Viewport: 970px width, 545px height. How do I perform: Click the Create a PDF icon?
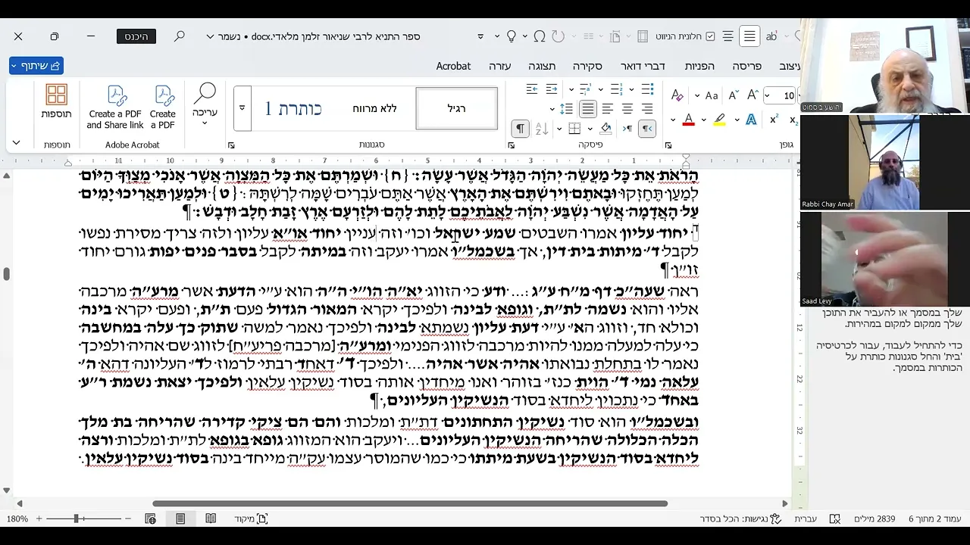163,107
